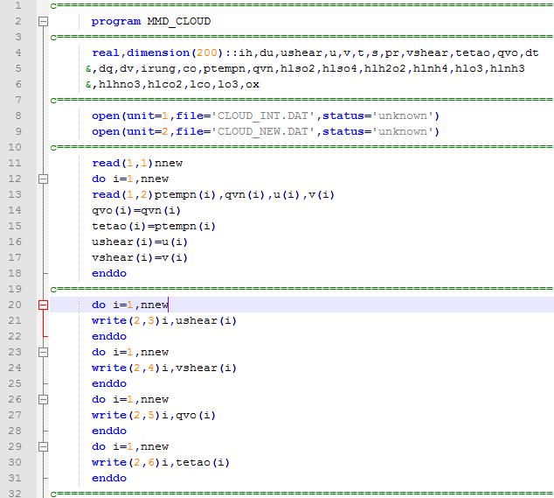This screenshot has width=554, height=498.
Task: Click the comment separator on line 10
Action: click(301, 147)
